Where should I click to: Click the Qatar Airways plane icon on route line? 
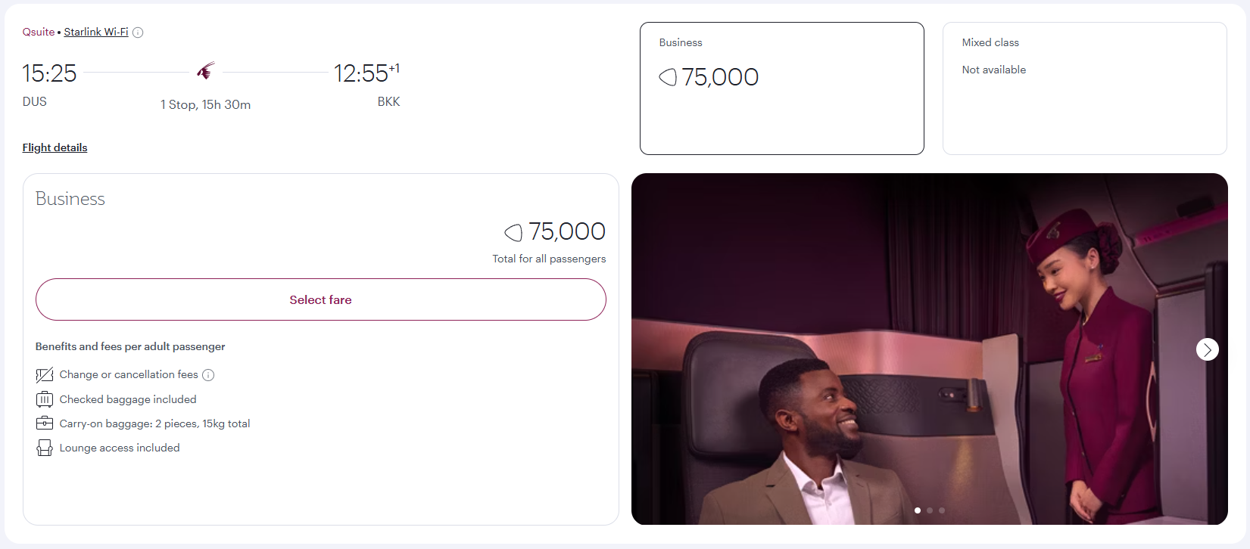pyautogui.click(x=205, y=70)
